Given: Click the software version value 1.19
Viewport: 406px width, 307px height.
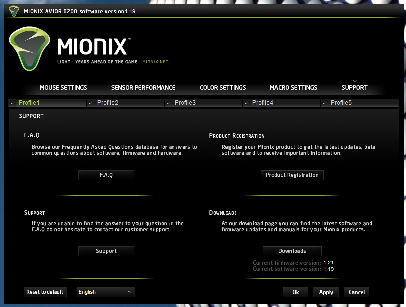Looking at the screenshot, I should [x=328, y=269].
